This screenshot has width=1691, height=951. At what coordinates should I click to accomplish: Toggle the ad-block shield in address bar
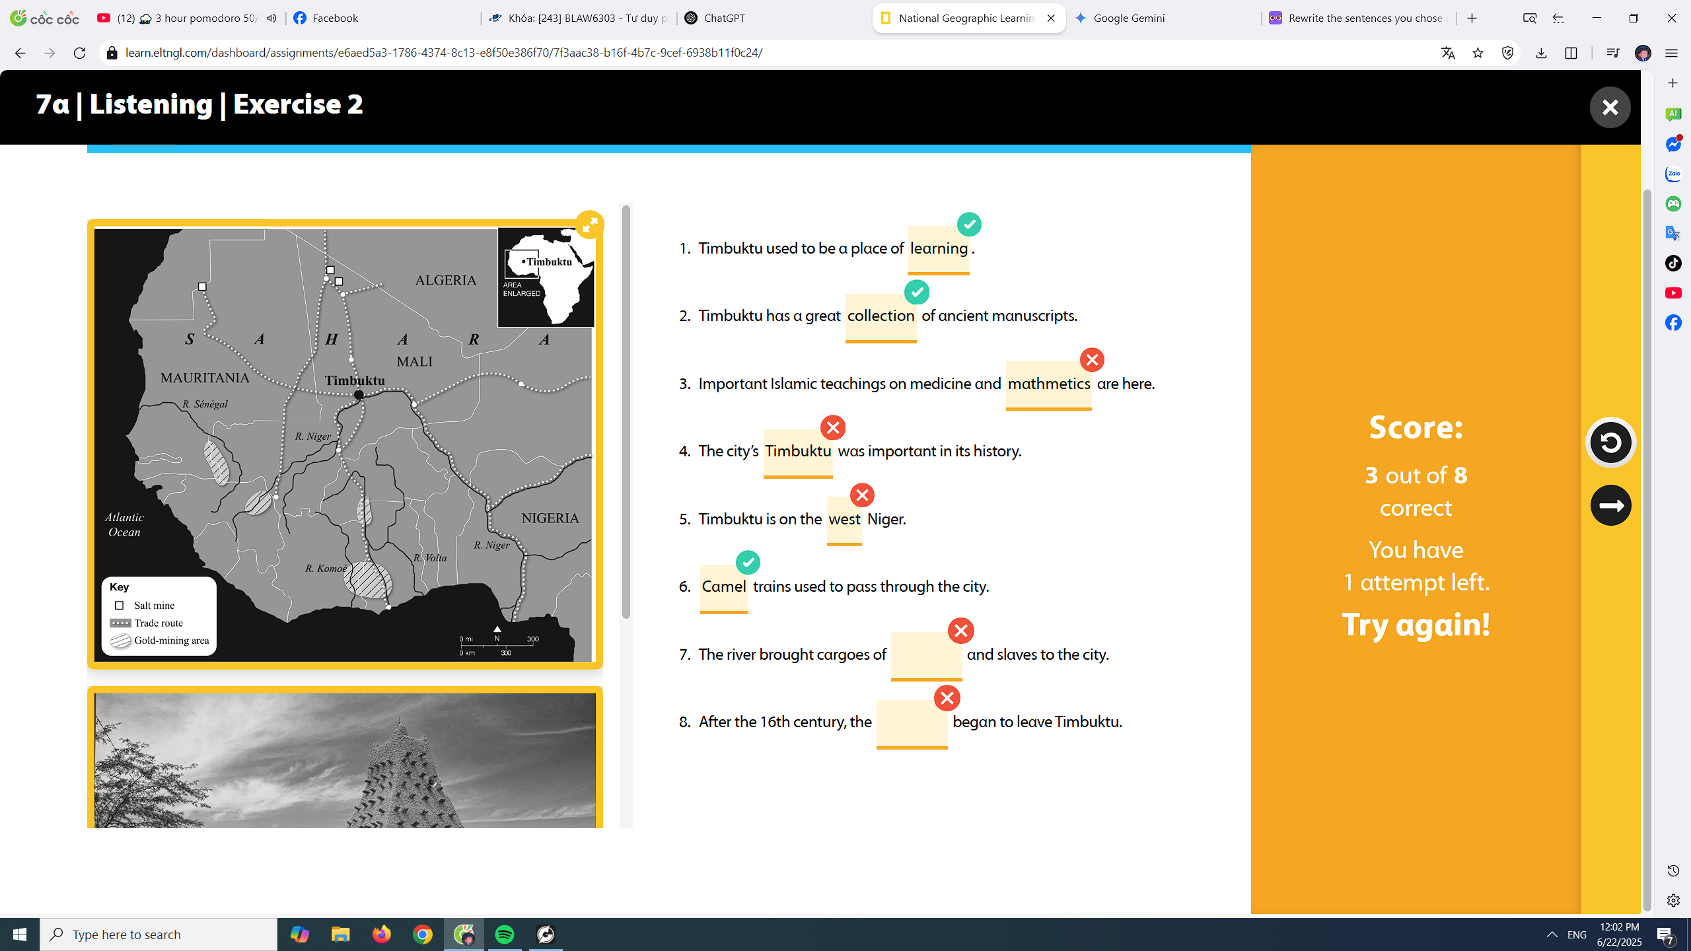(1508, 53)
